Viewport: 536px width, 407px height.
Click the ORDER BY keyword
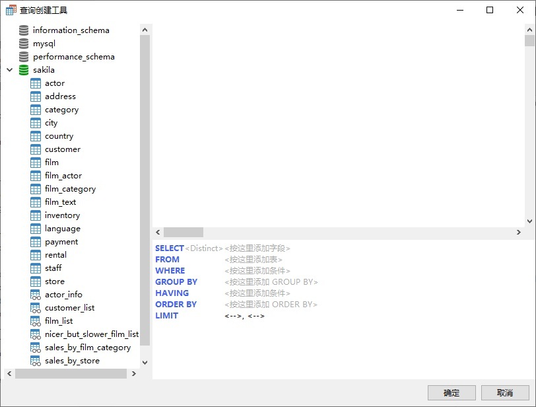[x=176, y=305]
